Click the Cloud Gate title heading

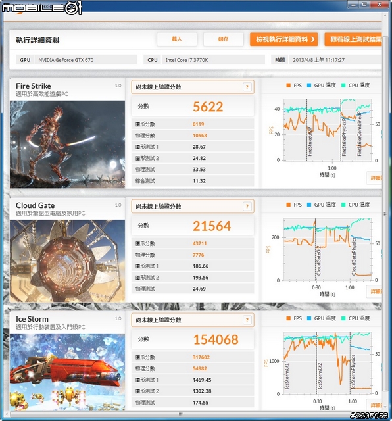(x=35, y=205)
